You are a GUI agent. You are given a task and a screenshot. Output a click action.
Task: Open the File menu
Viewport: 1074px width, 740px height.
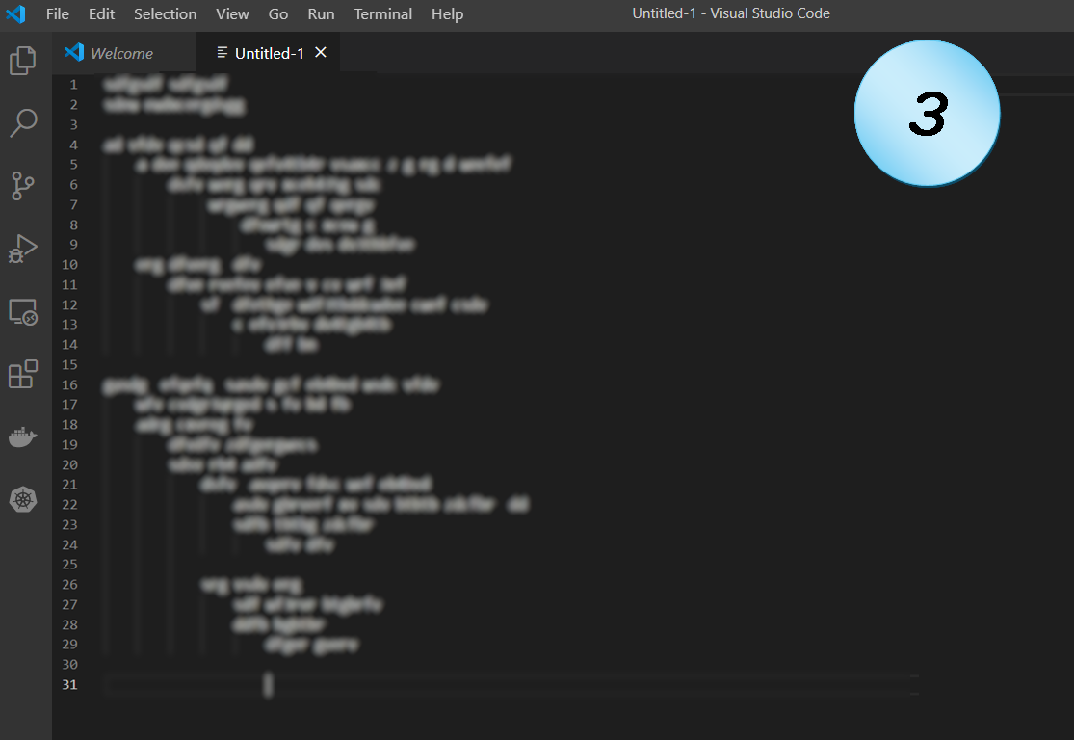(58, 13)
